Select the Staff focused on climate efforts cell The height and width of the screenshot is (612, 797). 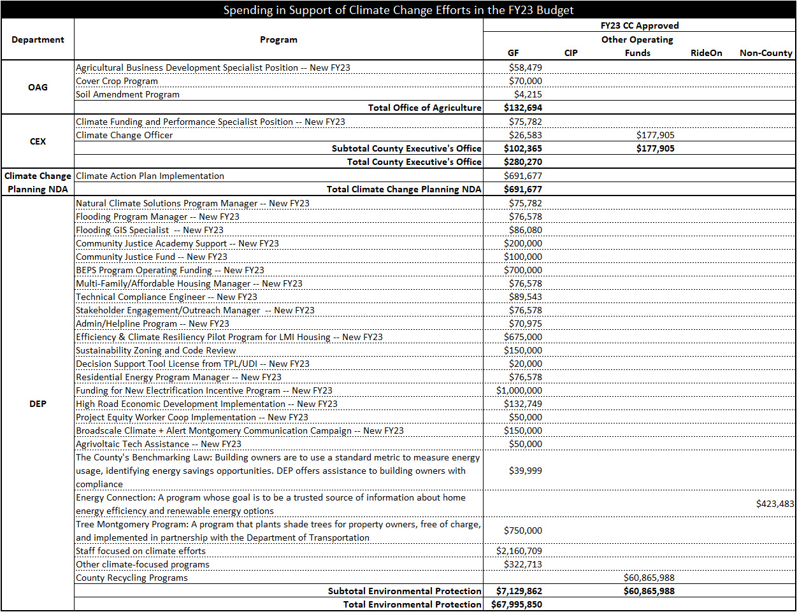[x=141, y=551]
